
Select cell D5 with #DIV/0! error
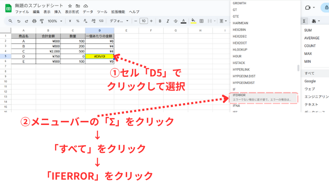tap(100, 55)
